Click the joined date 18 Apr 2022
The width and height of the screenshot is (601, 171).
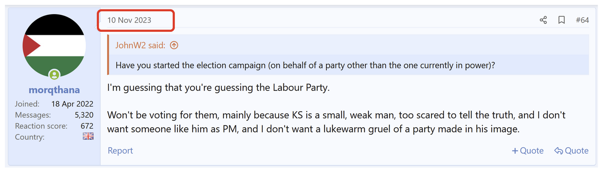[72, 104]
